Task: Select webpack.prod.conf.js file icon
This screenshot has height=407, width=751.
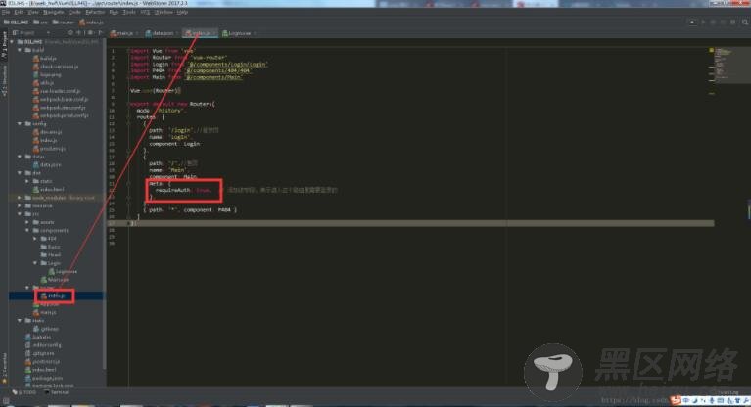Action: (x=36, y=115)
